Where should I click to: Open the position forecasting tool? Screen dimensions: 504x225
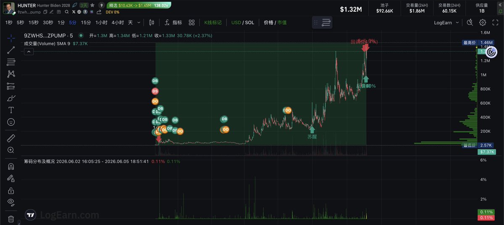[x=11, y=86]
